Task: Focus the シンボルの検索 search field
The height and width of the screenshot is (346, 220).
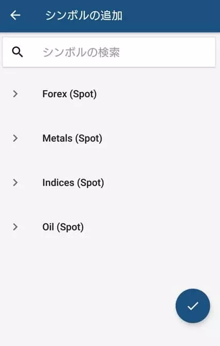Action: pyautogui.click(x=109, y=52)
